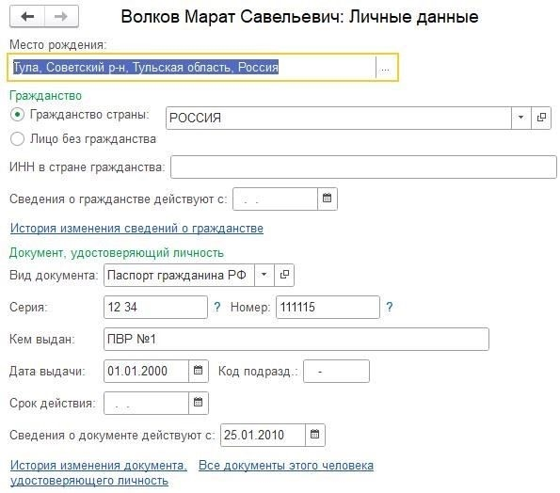
Task: Open the document type record with open-form icon
Action: pos(284,275)
